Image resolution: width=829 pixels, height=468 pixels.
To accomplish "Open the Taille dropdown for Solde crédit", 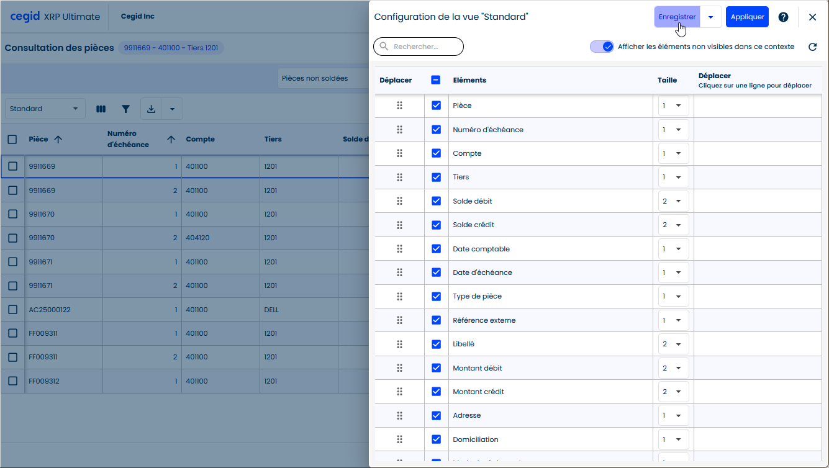I will click(x=673, y=225).
